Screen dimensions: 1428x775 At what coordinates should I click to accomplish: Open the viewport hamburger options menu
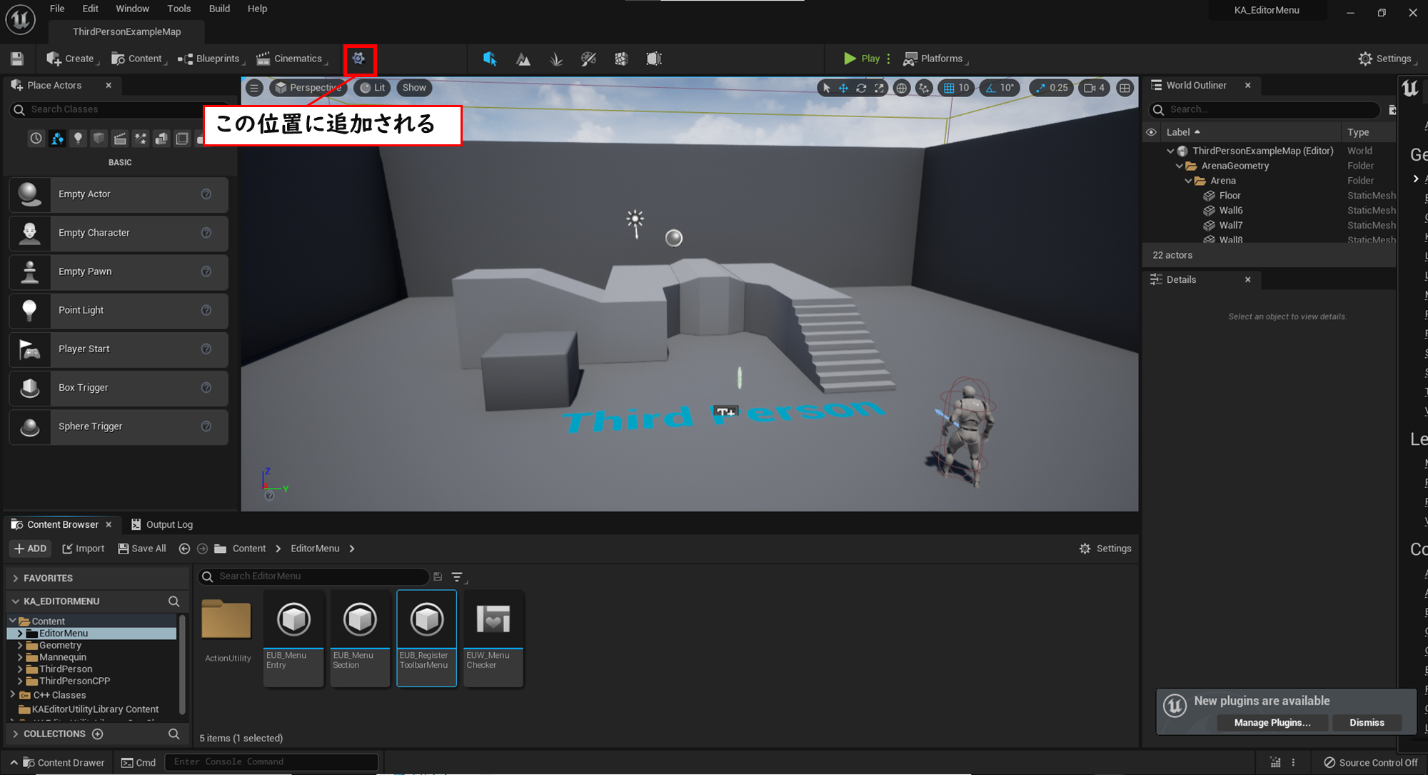pyautogui.click(x=254, y=88)
